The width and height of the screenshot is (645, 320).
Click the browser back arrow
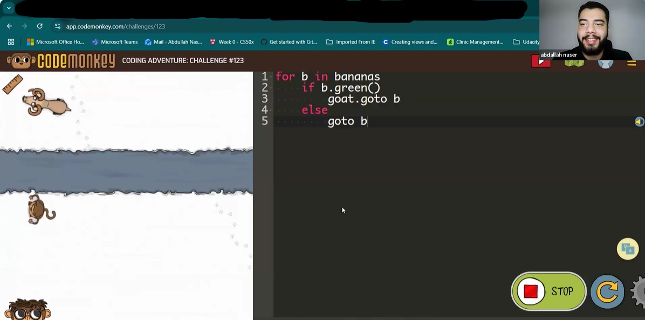coord(10,26)
